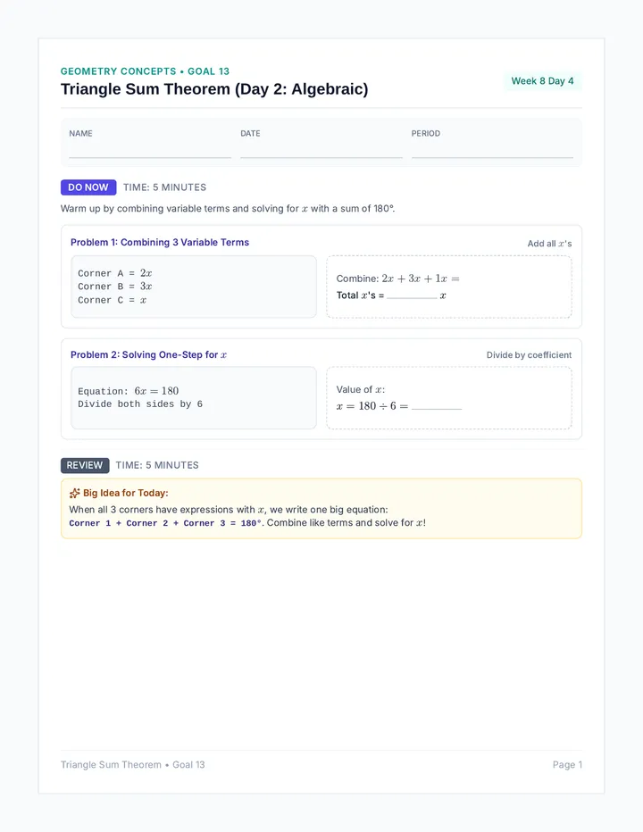Viewport: 643px width, 832px height.
Task: Click the Page 1 footer label
Action: pyautogui.click(x=567, y=765)
